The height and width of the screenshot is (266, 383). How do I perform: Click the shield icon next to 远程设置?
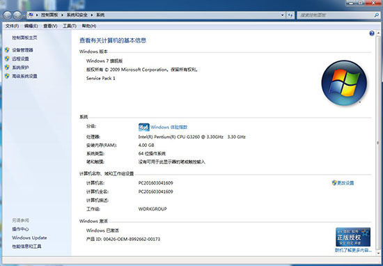click(x=7, y=59)
